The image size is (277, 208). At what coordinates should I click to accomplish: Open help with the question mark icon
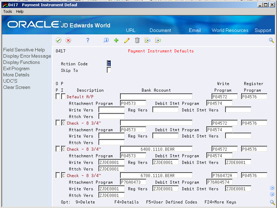(88, 40)
